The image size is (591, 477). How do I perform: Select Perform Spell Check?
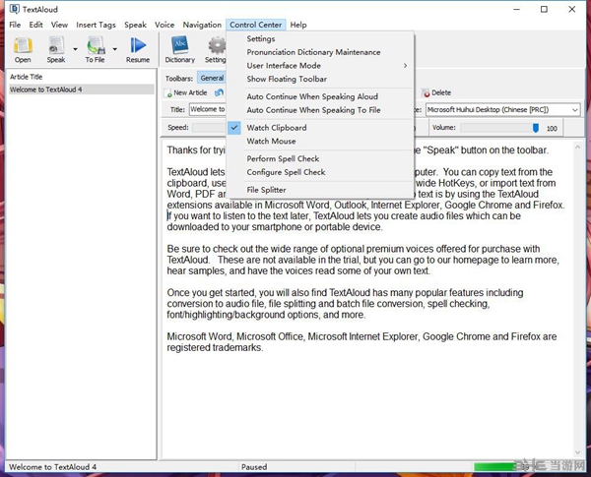click(283, 158)
